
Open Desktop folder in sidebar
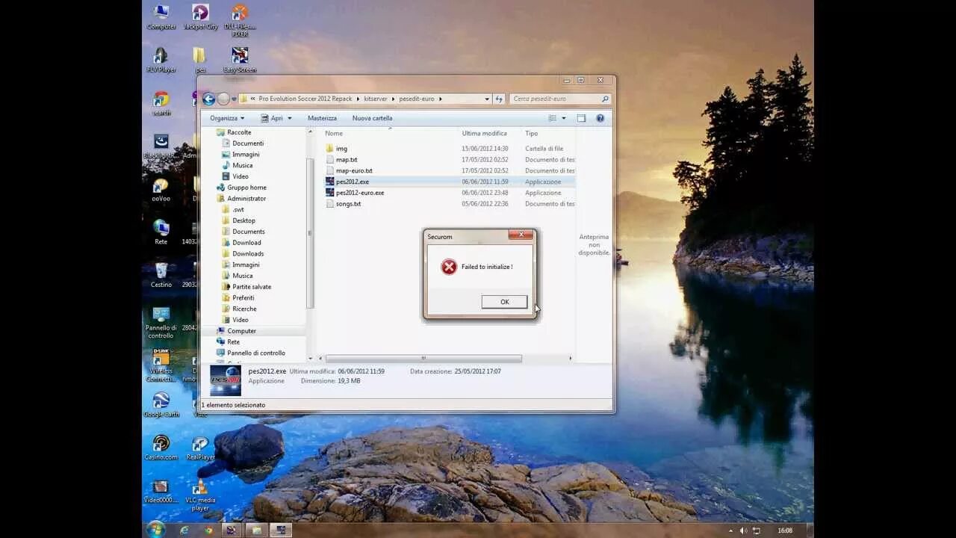[243, 220]
